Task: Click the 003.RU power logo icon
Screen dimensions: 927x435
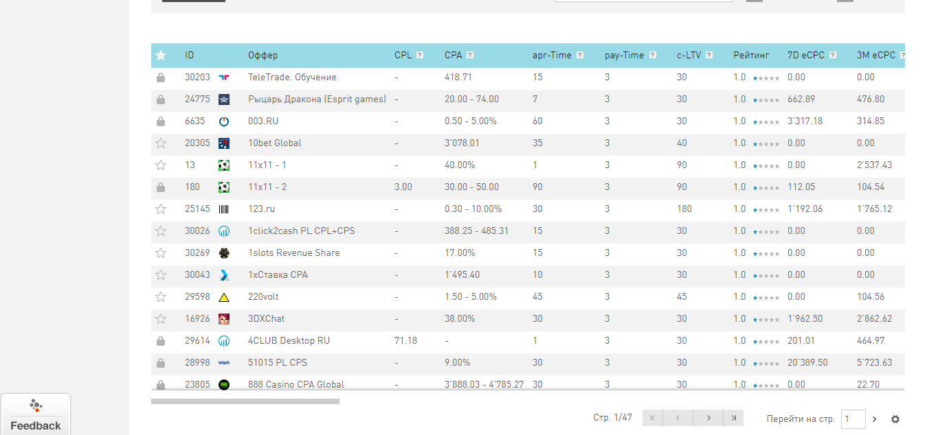Action: click(224, 121)
